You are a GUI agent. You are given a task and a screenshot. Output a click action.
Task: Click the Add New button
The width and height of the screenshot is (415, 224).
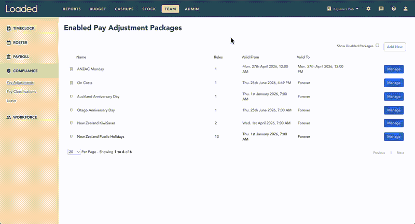click(395, 47)
